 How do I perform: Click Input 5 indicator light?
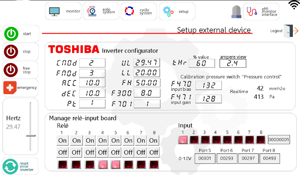point(227,140)
